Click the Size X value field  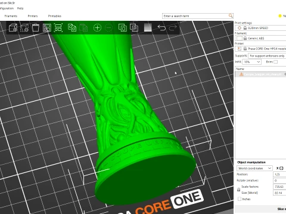[x=280, y=193]
